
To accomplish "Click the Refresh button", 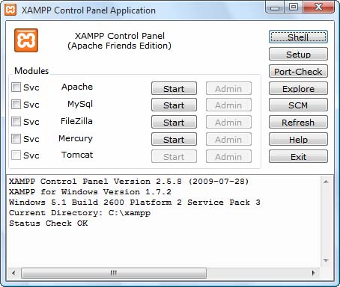I will tap(298, 122).
